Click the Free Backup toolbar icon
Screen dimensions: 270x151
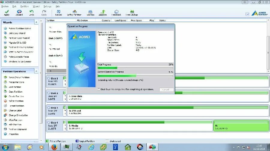coord(132,13)
